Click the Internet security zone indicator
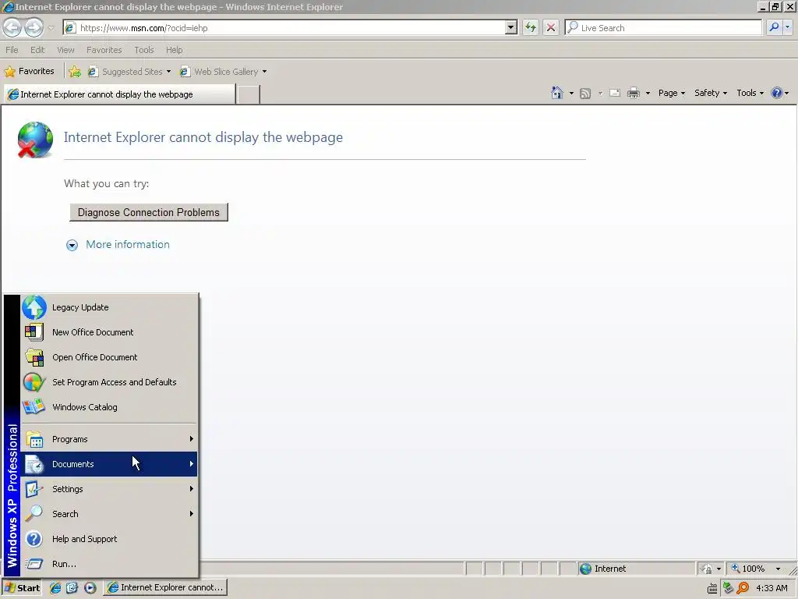798x599 pixels. [636, 569]
